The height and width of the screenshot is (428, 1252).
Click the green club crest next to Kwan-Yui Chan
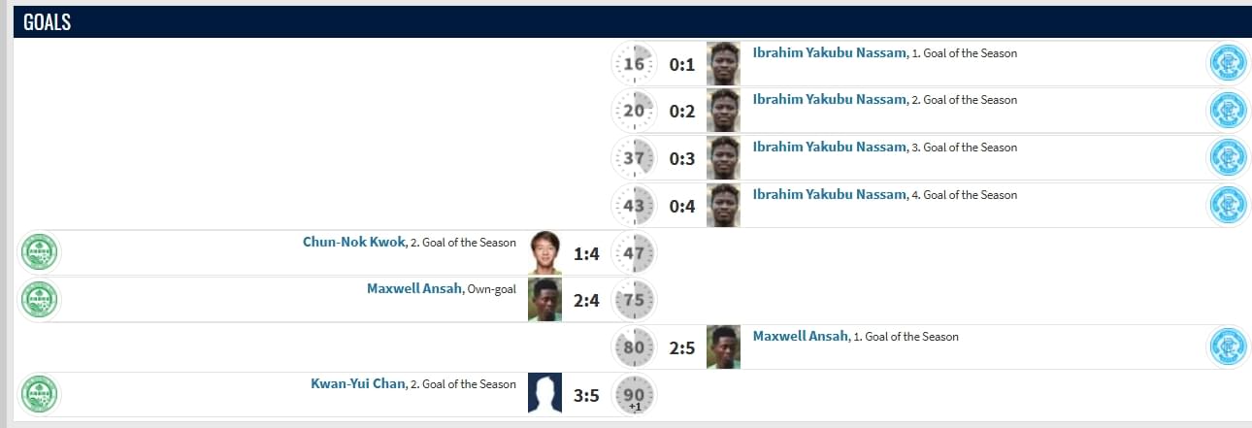[x=40, y=395]
